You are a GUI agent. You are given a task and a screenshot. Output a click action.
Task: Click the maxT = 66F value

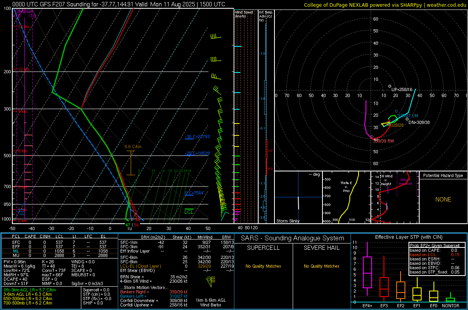[x=52, y=275]
